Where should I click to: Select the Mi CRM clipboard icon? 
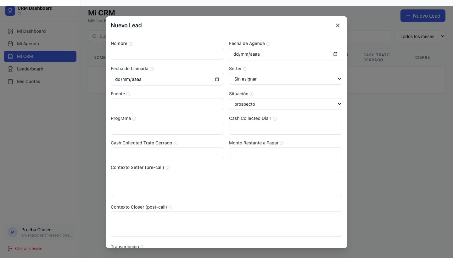point(10,56)
